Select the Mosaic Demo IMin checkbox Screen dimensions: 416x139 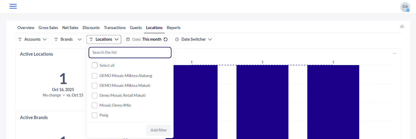[x=95, y=105]
